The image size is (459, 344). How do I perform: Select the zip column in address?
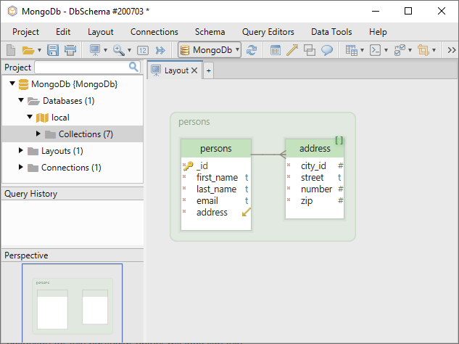point(315,201)
